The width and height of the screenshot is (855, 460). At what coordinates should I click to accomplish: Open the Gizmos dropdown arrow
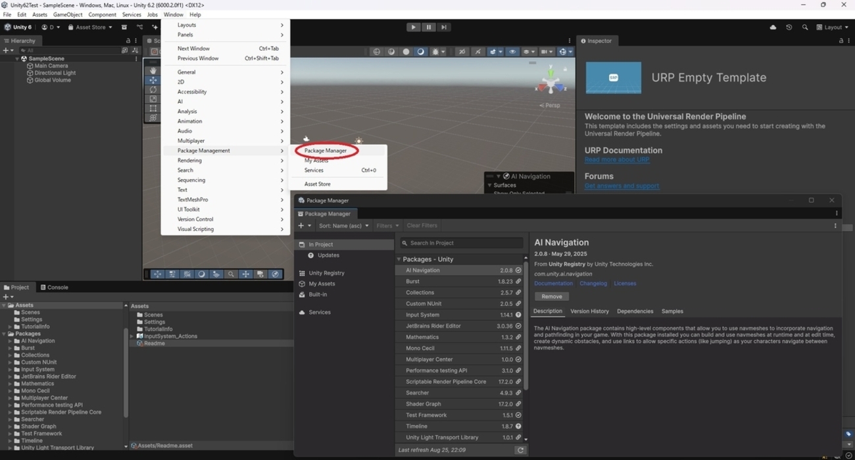pos(571,51)
